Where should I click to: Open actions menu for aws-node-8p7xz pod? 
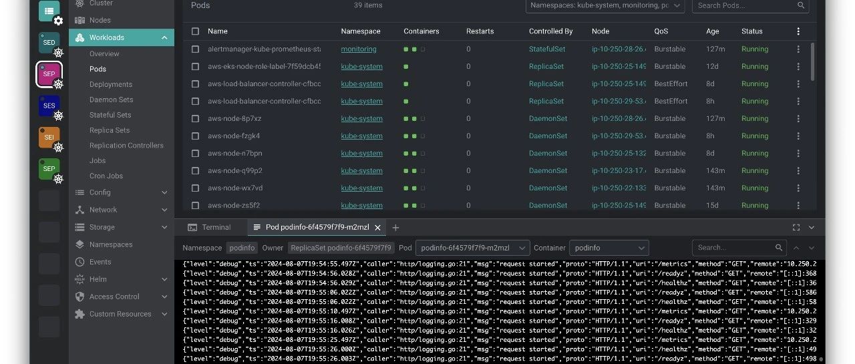click(798, 119)
